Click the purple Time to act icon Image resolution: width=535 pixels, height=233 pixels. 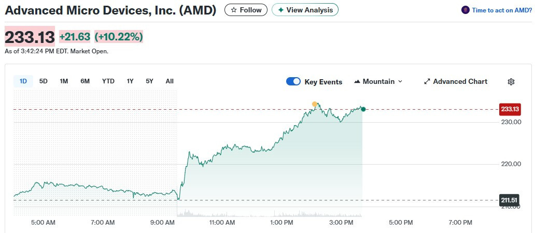pyautogui.click(x=465, y=10)
